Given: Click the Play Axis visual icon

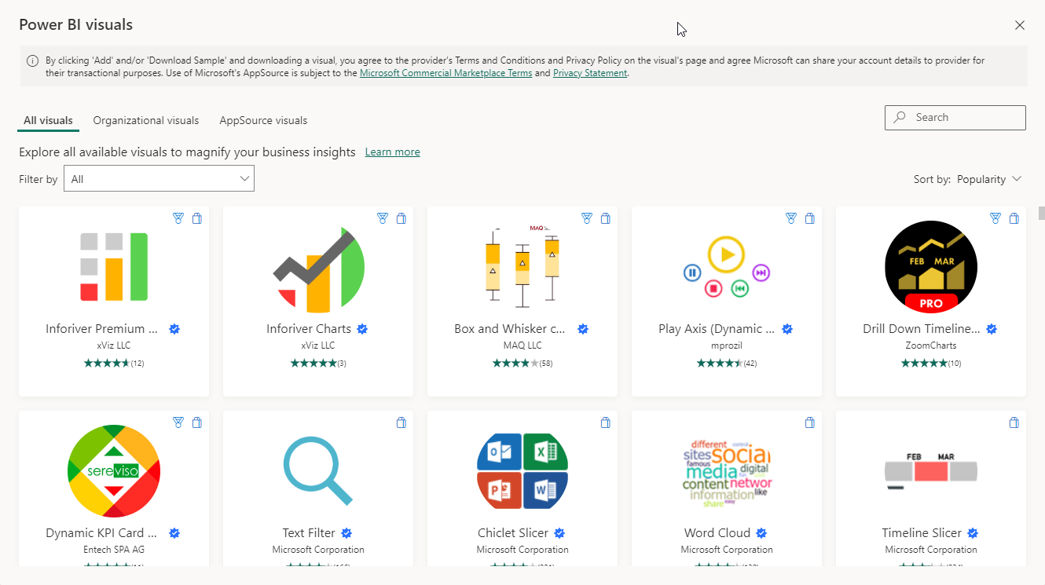Looking at the screenshot, I should click(x=726, y=267).
